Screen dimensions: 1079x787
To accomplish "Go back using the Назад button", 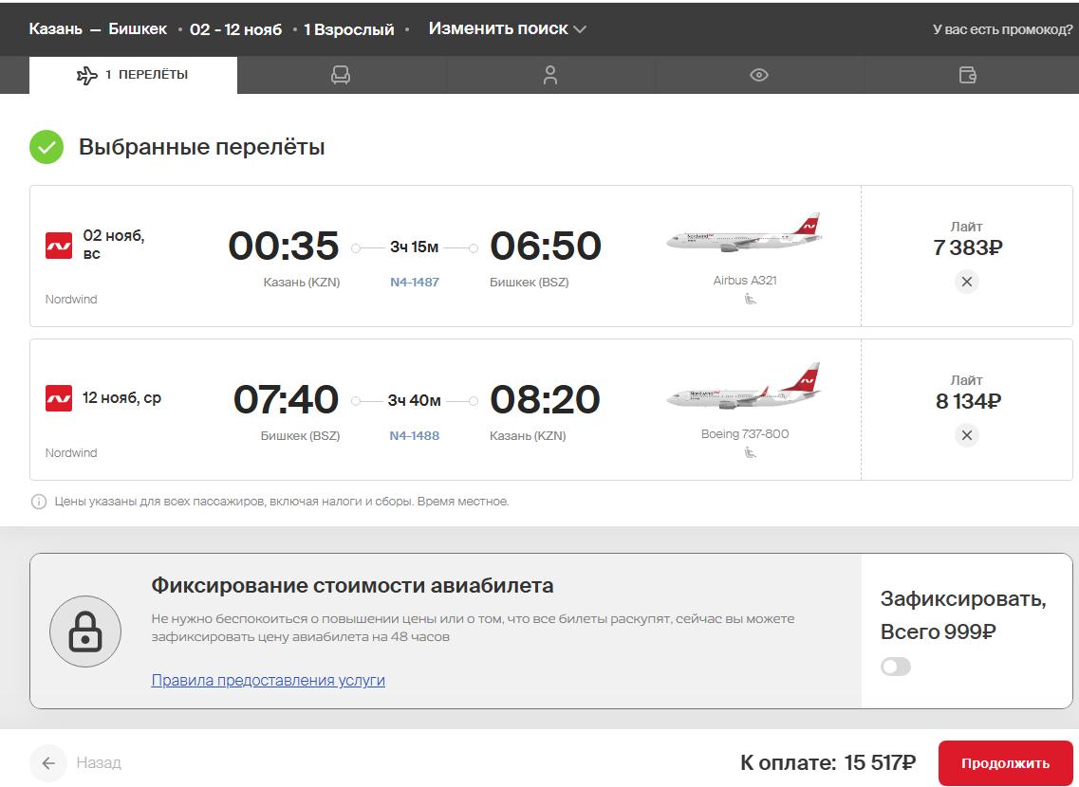I will pyautogui.click(x=76, y=763).
